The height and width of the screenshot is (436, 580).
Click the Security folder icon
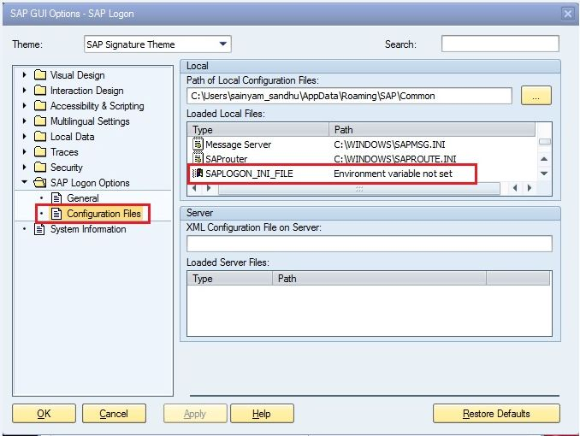click(x=40, y=168)
